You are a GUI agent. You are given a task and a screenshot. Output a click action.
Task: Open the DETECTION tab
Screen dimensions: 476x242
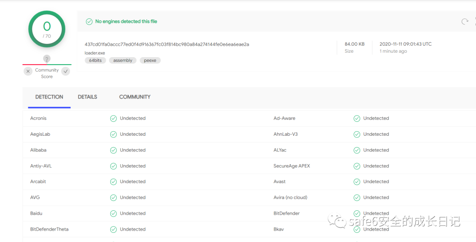coord(49,97)
